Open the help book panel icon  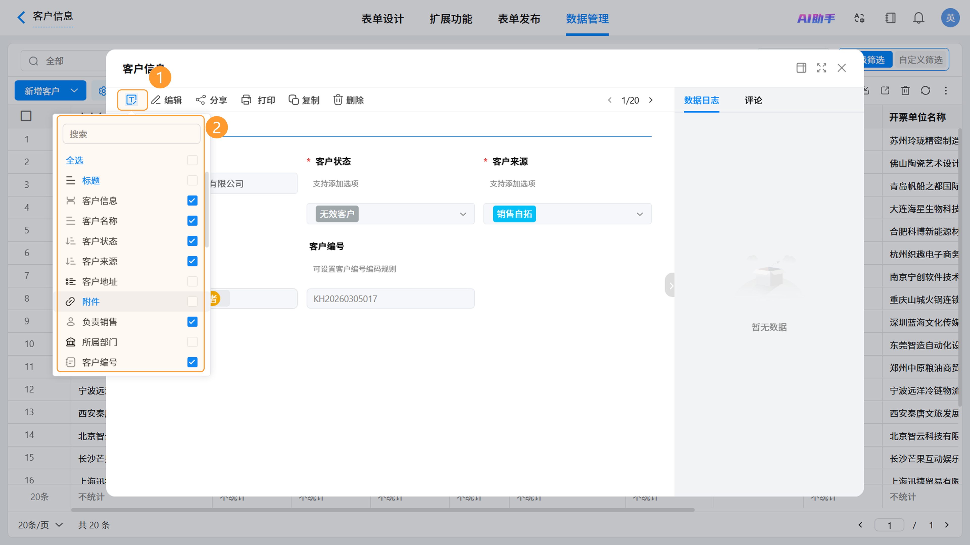[x=890, y=18]
